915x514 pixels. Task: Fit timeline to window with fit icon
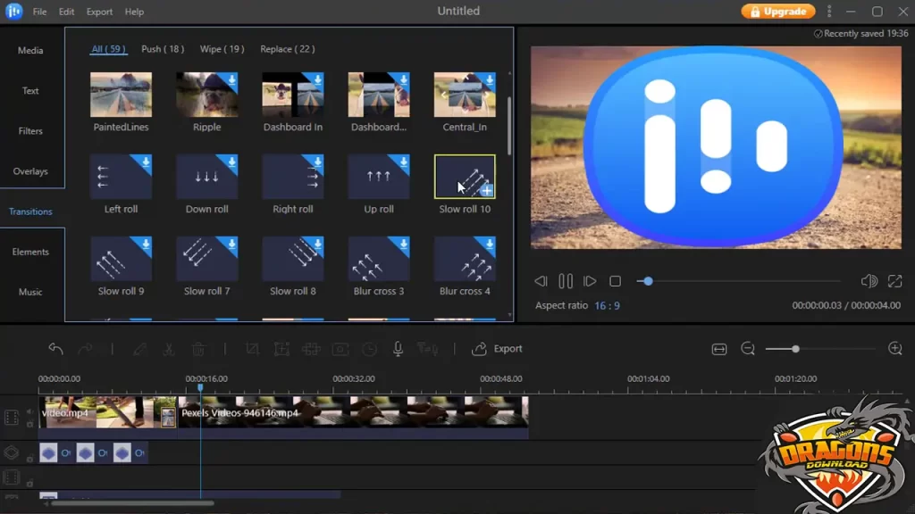[x=719, y=349]
